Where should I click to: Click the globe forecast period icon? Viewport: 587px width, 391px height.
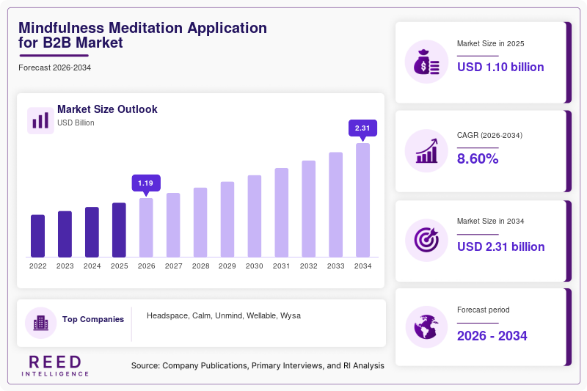click(426, 327)
